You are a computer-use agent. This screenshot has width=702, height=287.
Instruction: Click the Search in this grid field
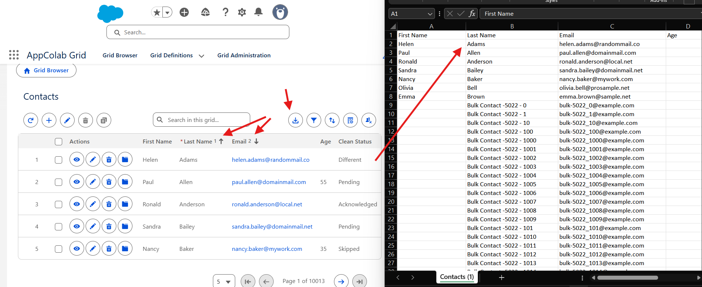tap(202, 120)
